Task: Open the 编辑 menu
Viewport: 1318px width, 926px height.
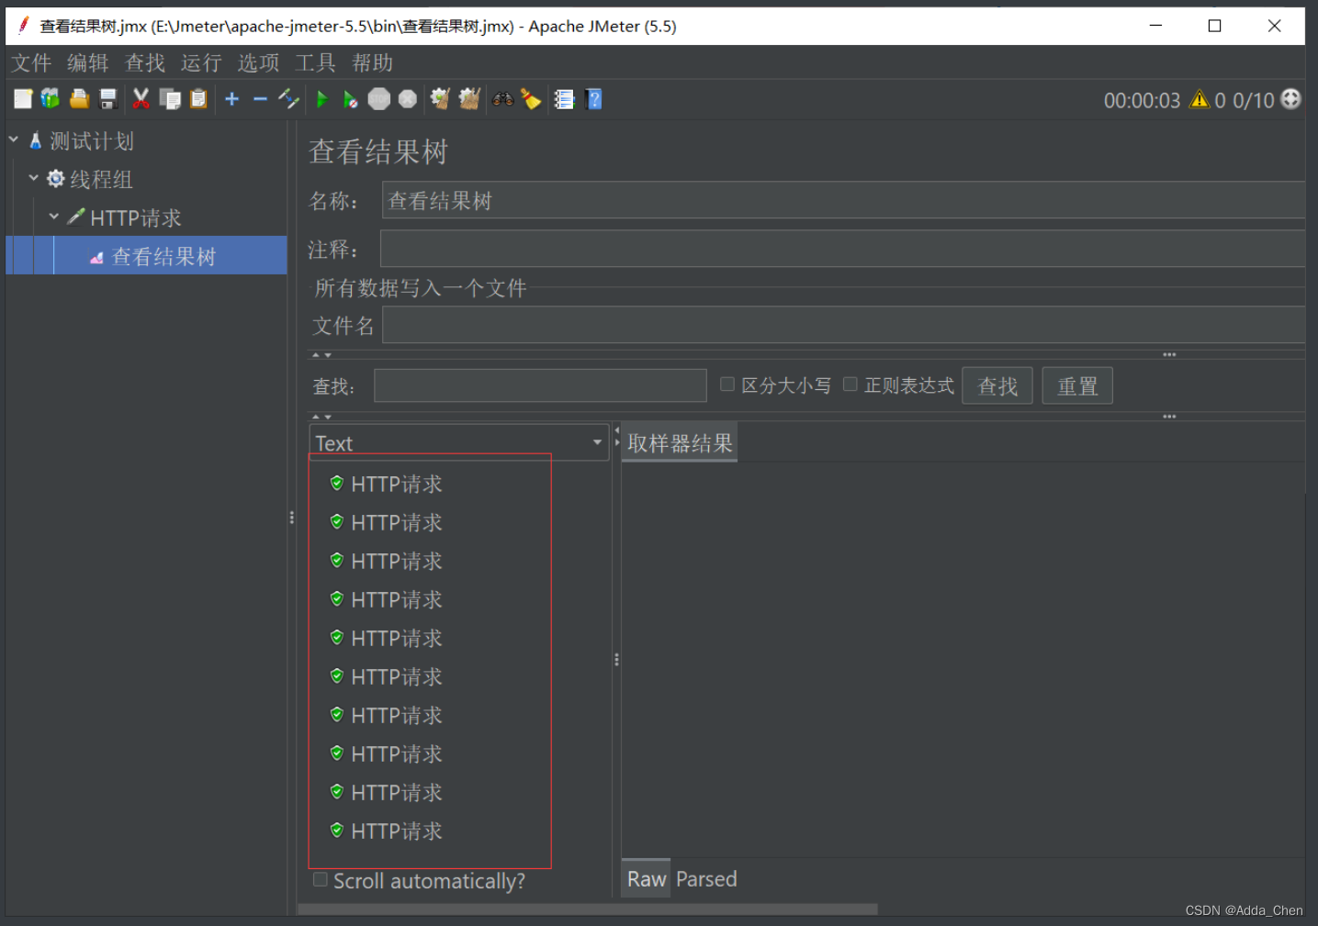Action: tap(88, 62)
